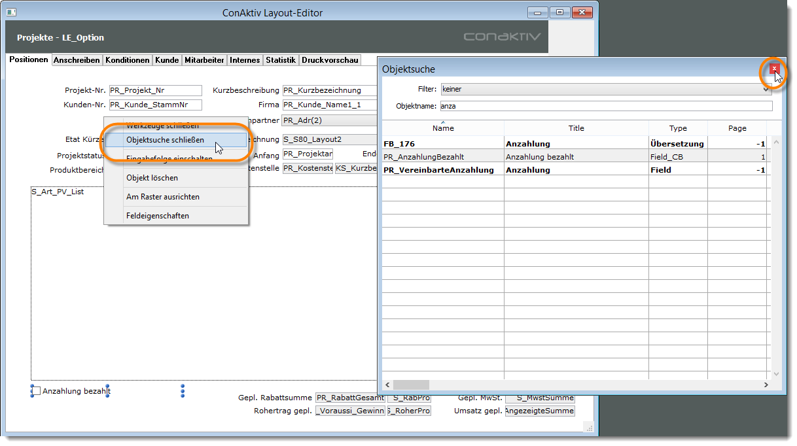Toggle the Anzahlung bezahlt checkbox
This screenshot has height=446, width=797.
pyautogui.click(x=37, y=391)
